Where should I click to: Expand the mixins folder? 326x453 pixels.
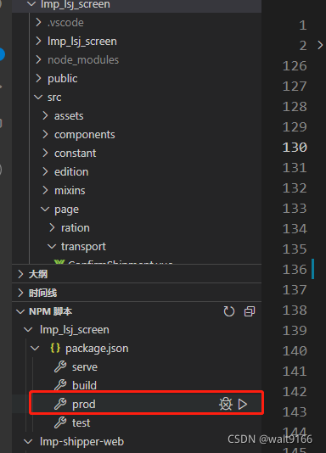(x=45, y=190)
